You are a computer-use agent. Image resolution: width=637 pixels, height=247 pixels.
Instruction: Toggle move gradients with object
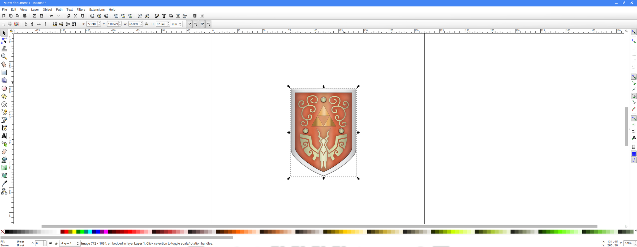tap(202, 24)
